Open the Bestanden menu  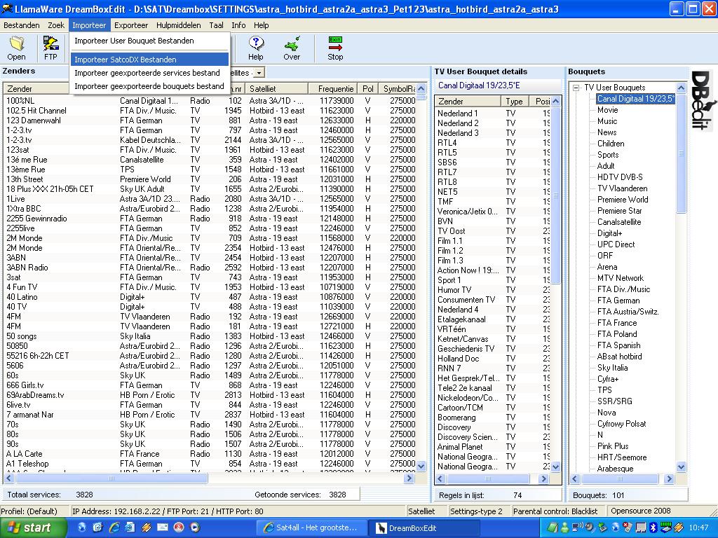tap(22, 25)
